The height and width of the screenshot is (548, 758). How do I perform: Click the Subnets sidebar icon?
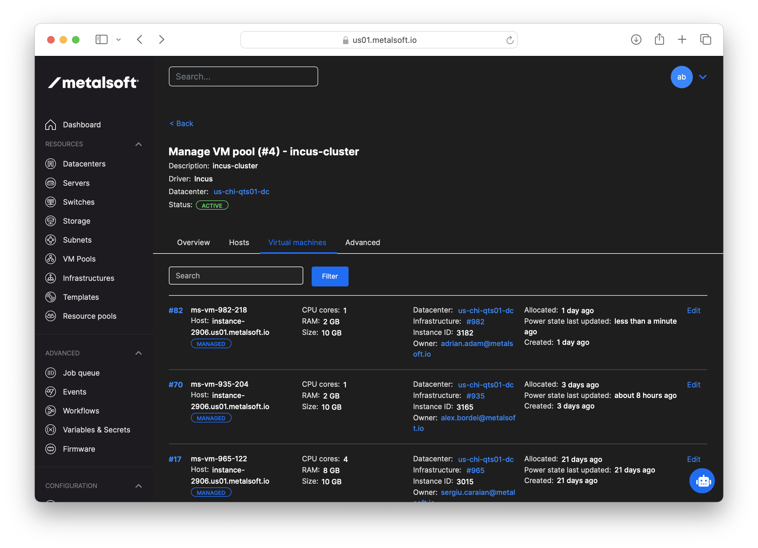click(51, 240)
